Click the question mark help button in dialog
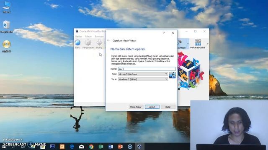Screen dimensions: 268x150 [164, 32]
